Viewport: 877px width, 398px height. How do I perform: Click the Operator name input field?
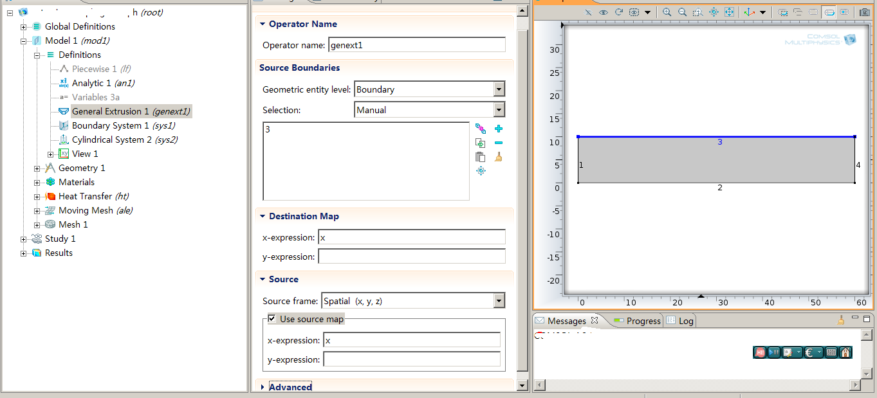tap(416, 45)
